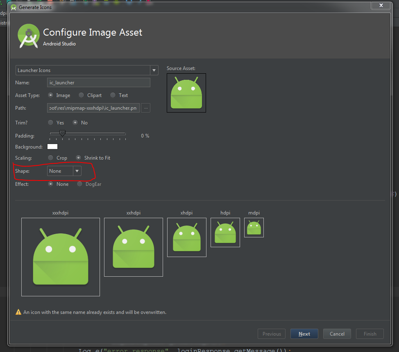The height and width of the screenshot is (352, 399).
Task: Switch Scaling to Crop
Action: [51, 158]
